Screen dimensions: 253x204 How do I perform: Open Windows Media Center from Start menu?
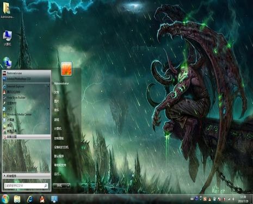click(27, 114)
